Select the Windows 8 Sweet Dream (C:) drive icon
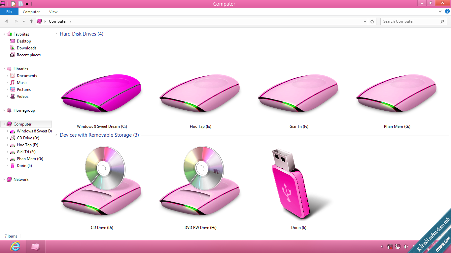451x253 pixels. (x=102, y=94)
